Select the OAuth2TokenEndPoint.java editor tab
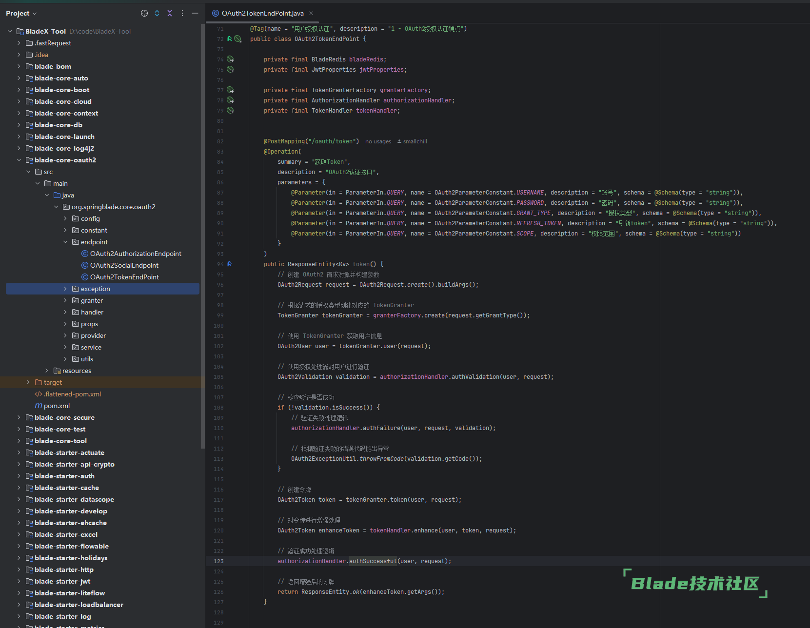810x628 pixels. click(262, 13)
